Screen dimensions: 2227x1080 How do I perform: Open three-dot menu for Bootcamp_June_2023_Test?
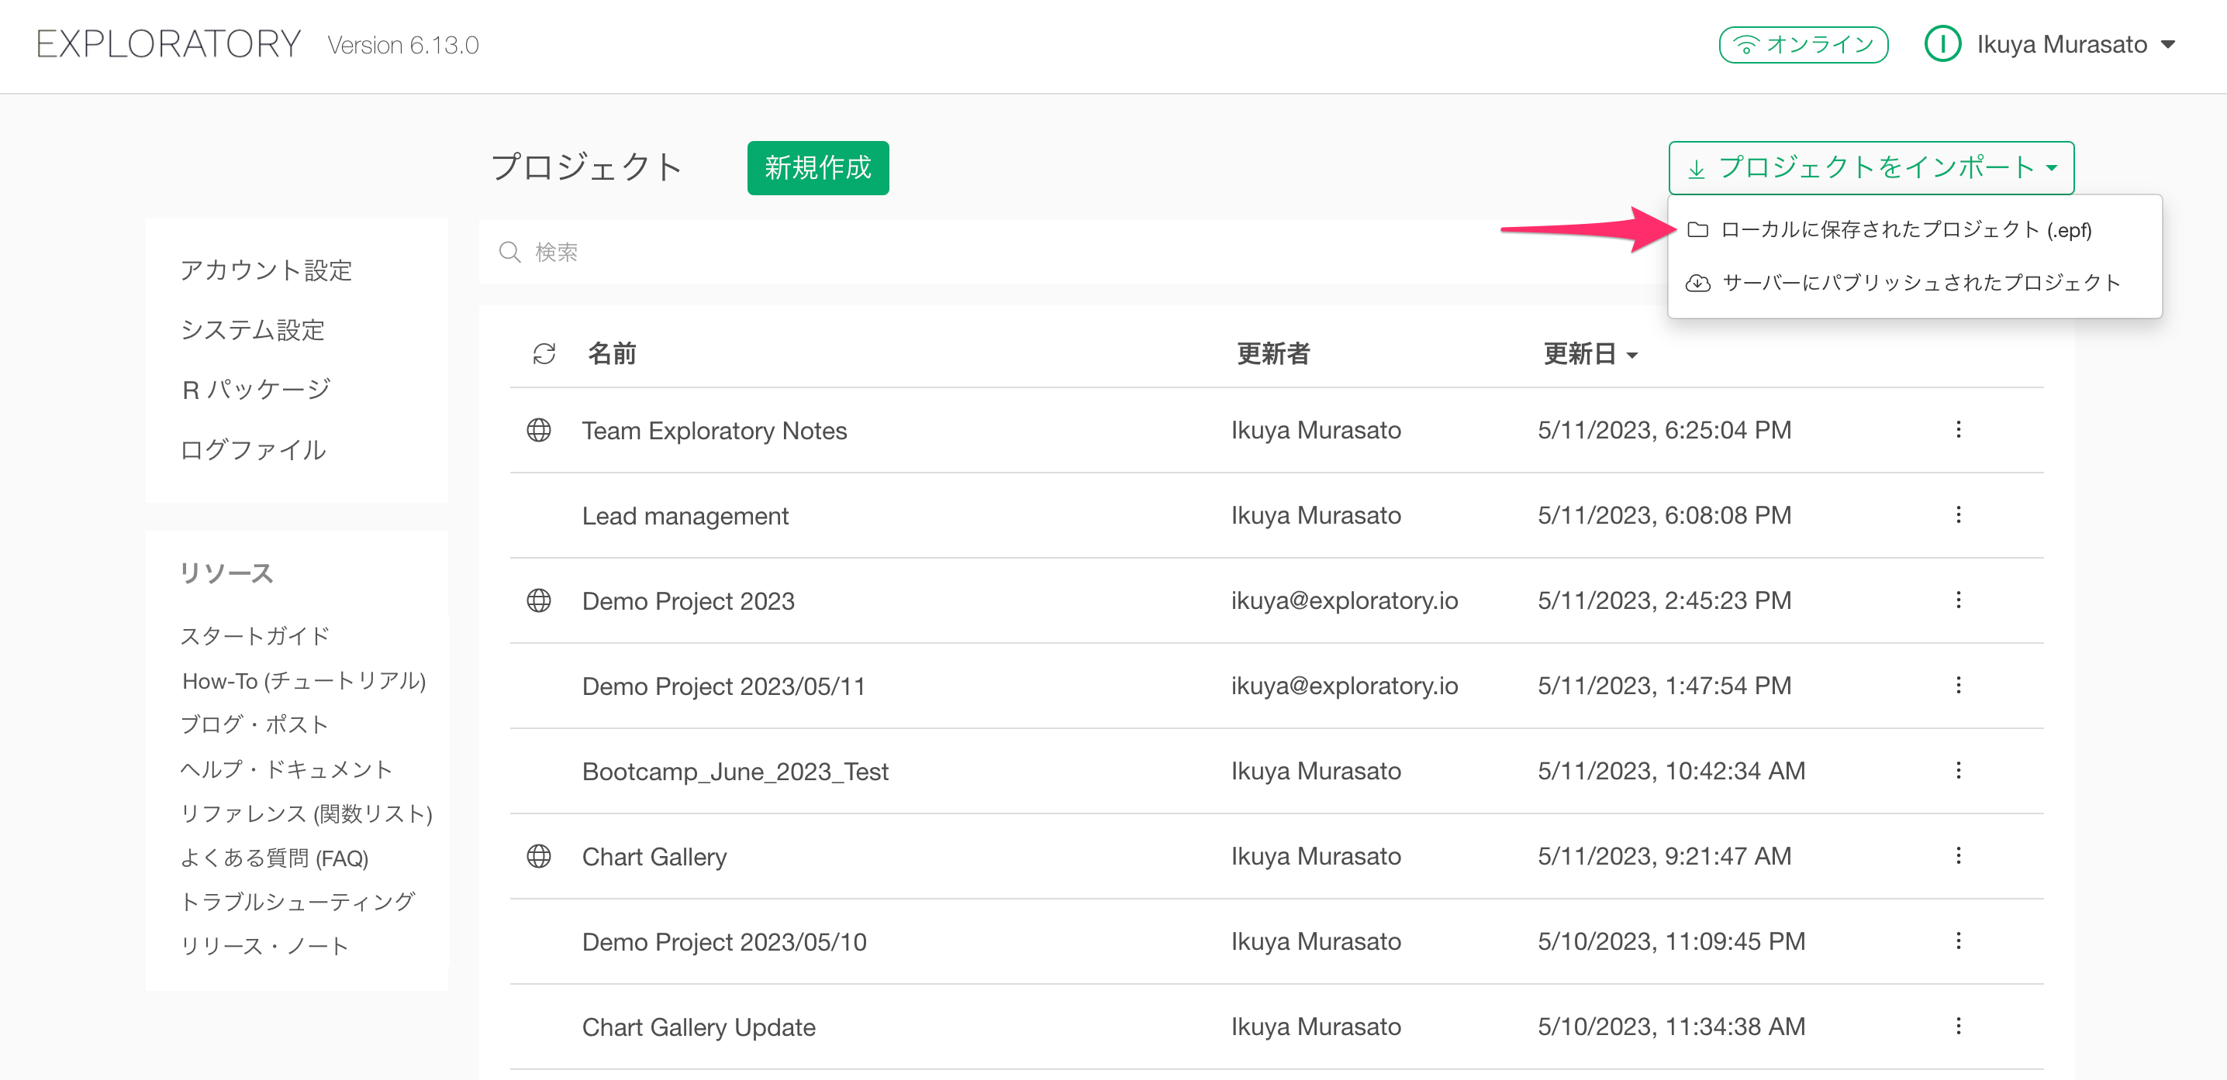[x=1958, y=770]
